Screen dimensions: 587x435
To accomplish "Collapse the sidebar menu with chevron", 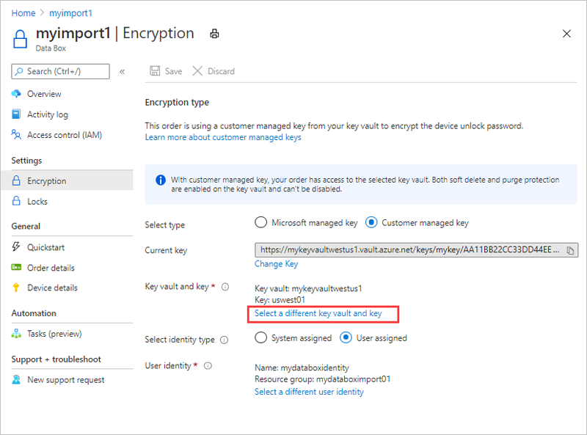I will click(x=123, y=71).
